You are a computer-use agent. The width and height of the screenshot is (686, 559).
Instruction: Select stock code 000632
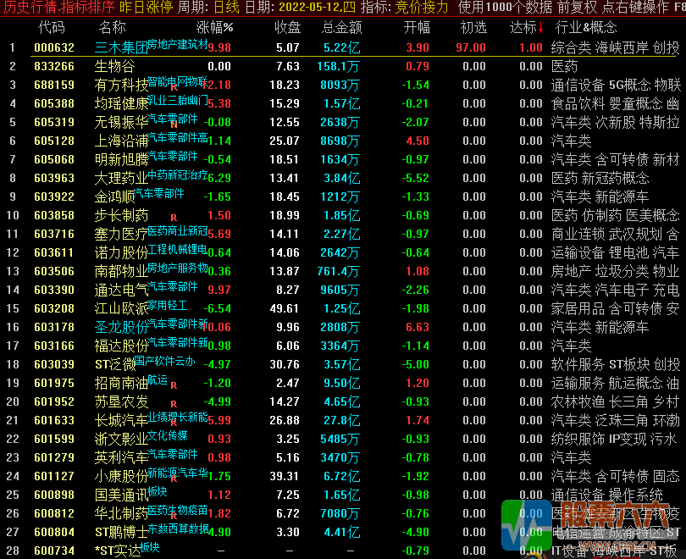[x=54, y=47]
